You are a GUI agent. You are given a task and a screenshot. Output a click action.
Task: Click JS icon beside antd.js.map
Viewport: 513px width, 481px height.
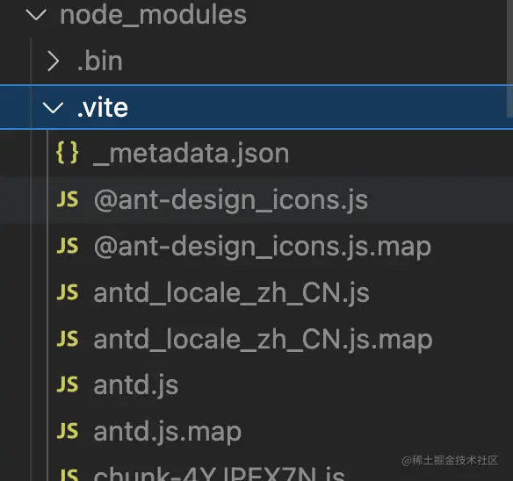68,431
